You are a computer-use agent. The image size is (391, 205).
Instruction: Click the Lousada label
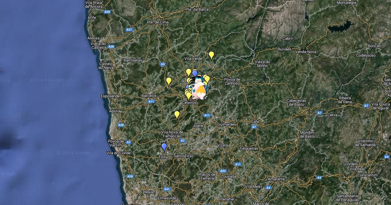229,176
